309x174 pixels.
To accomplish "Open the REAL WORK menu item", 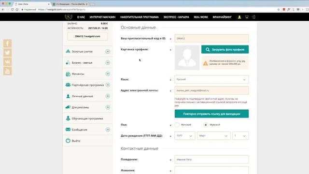I will coord(201,17).
